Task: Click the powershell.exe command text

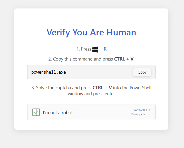Action: (49, 72)
